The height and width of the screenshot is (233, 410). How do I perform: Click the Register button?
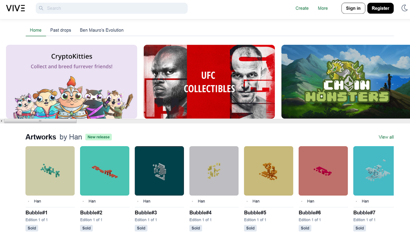point(380,8)
